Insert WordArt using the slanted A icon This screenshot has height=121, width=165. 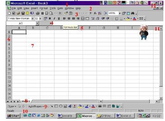[x=70, y=106]
